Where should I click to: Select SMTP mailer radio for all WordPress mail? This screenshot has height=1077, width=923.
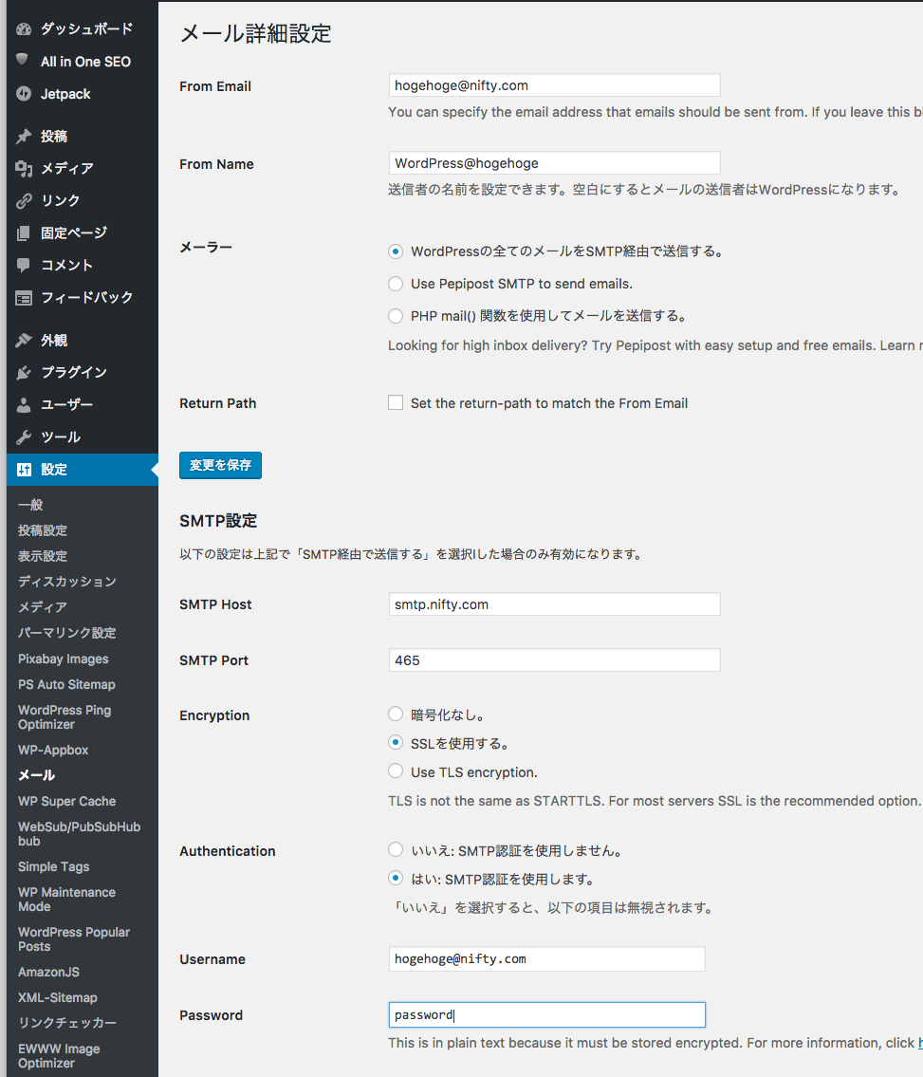tap(396, 251)
